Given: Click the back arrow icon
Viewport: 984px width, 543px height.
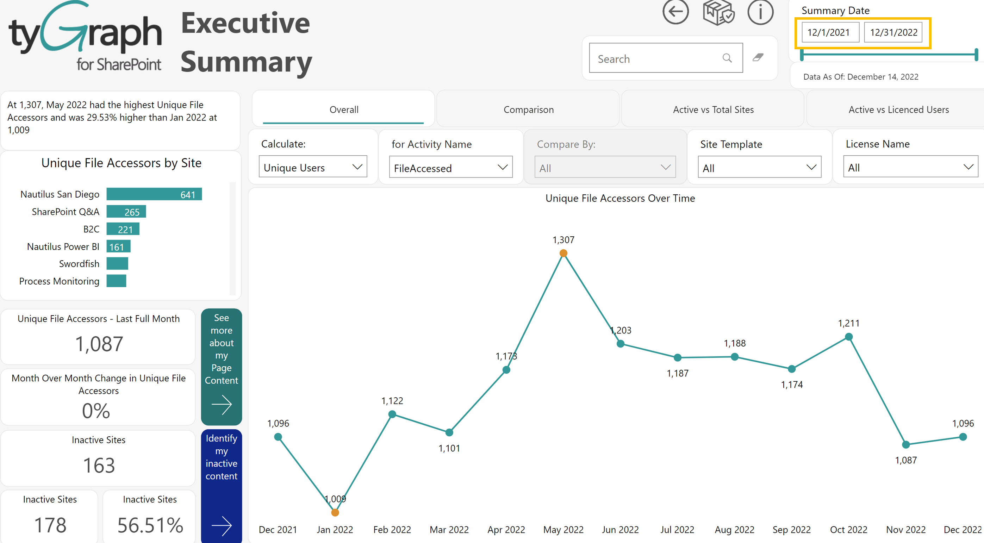Looking at the screenshot, I should tap(675, 12).
